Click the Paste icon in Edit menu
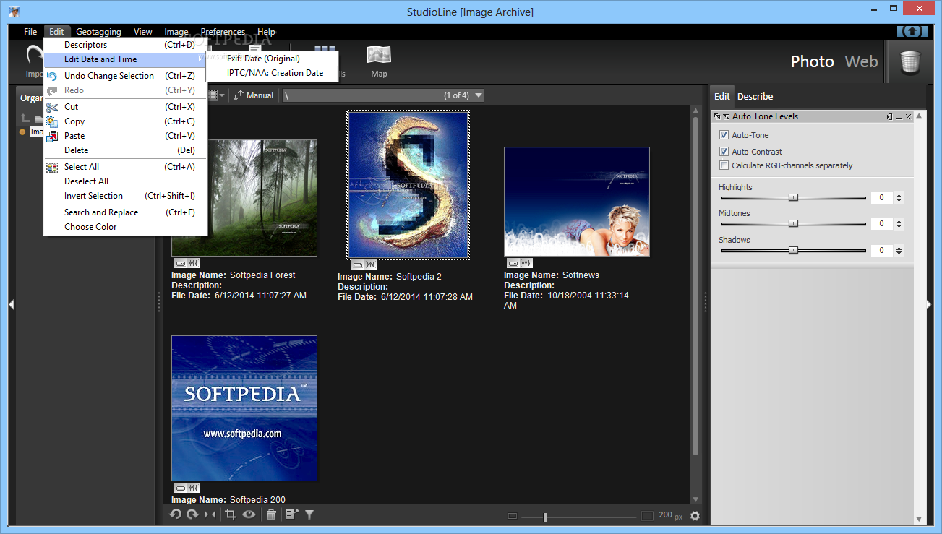 51,136
